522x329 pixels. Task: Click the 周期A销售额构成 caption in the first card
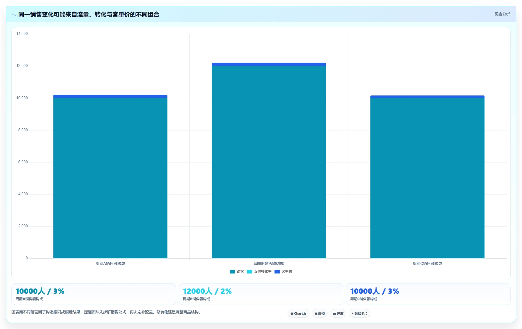pos(29,299)
